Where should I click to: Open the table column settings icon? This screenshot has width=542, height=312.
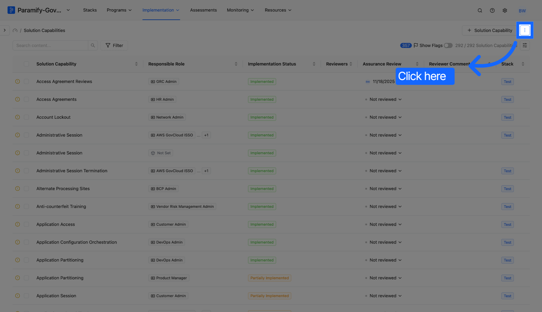click(x=525, y=45)
